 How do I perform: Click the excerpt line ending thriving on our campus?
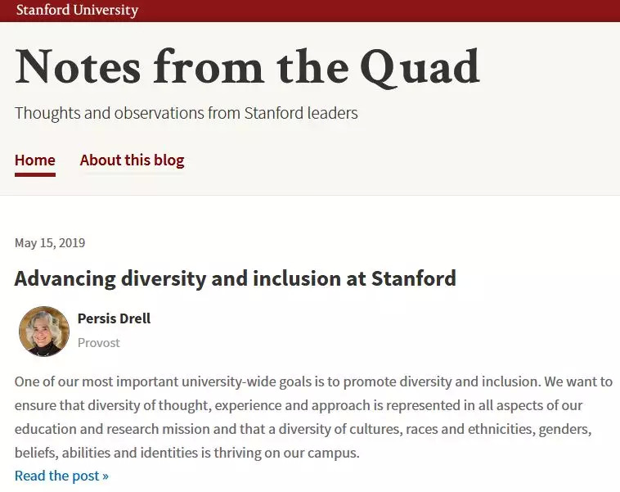187,453
